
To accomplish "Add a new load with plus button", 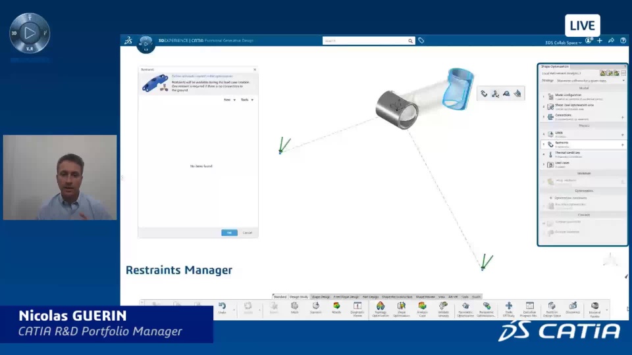I will point(623,134).
